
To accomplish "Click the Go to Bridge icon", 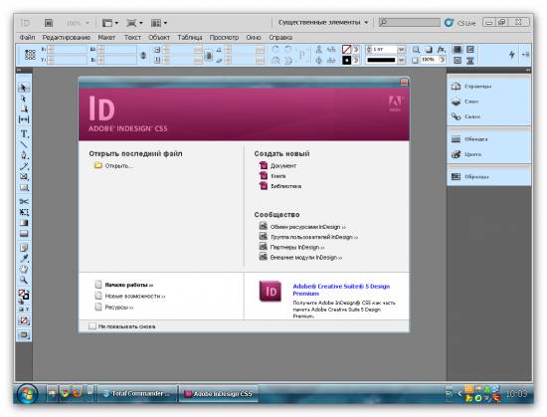I will click(49, 23).
